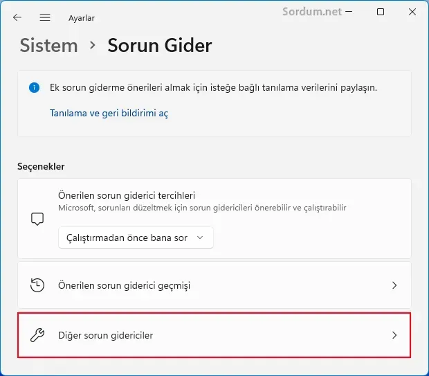Click the chat bubble feedback icon
Viewport: 429px width, 376px height.
point(37,219)
